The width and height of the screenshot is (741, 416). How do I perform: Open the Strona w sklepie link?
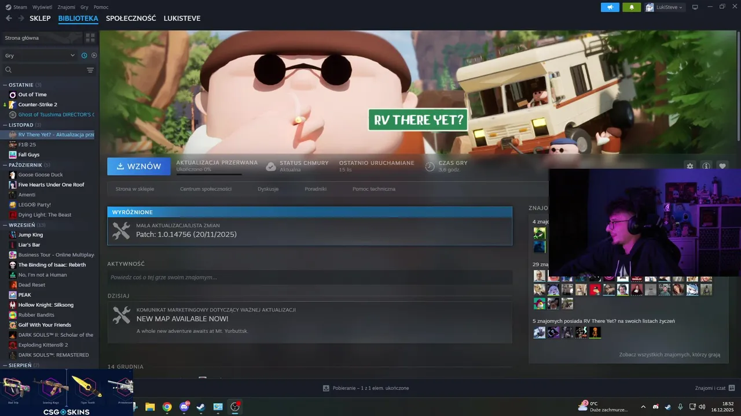pyautogui.click(x=135, y=189)
